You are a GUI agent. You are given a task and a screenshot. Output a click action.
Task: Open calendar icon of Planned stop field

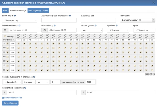pyautogui.click(x=45, y=30)
